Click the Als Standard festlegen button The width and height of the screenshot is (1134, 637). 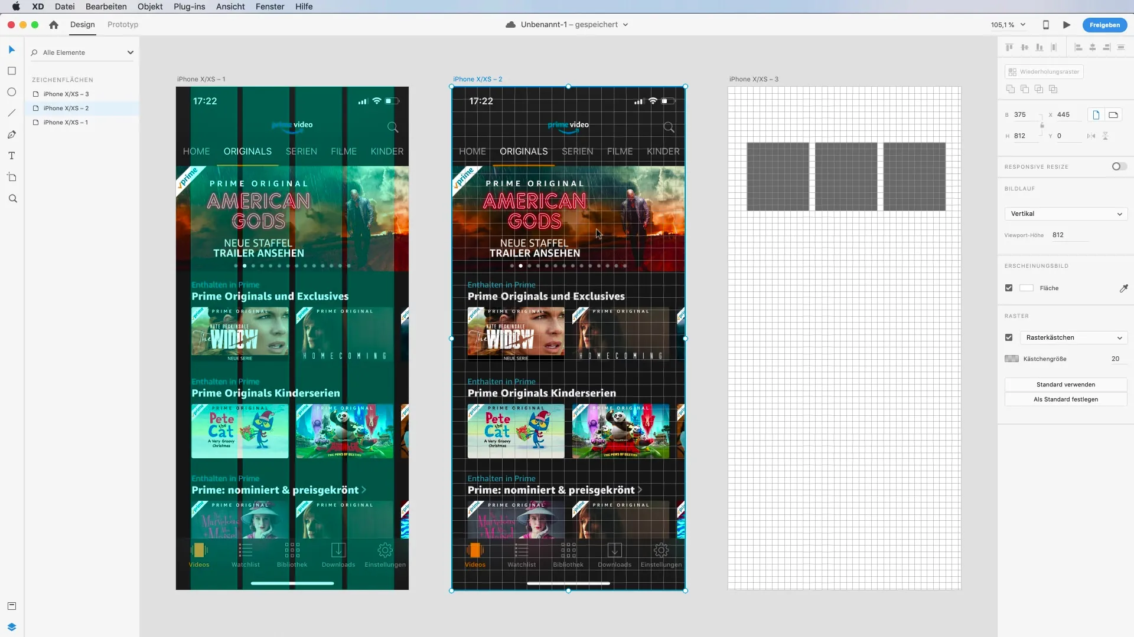pyautogui.click(x=1066, y=399)
